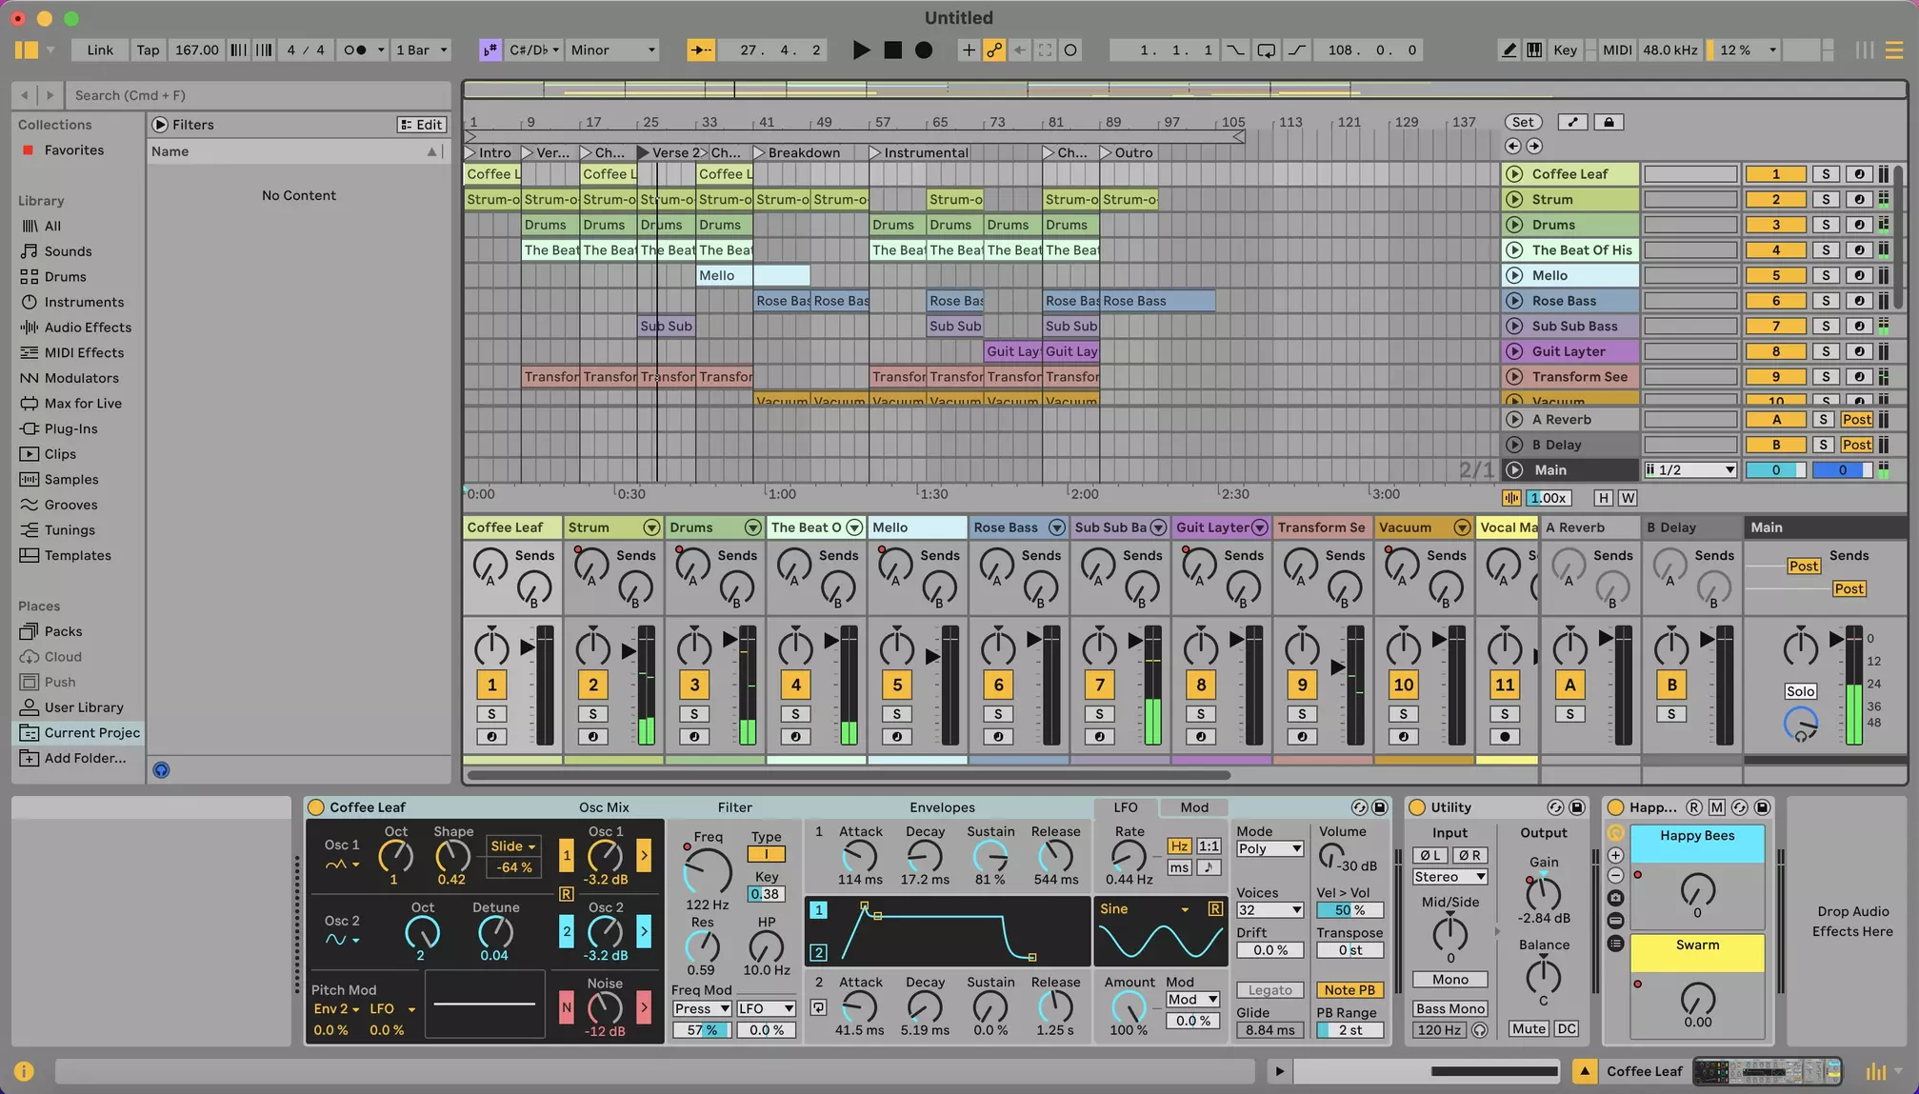Viewport: 1919px width, 1094px height.
Task: Select the Breakdown locator
Action: tap(797, 152)
